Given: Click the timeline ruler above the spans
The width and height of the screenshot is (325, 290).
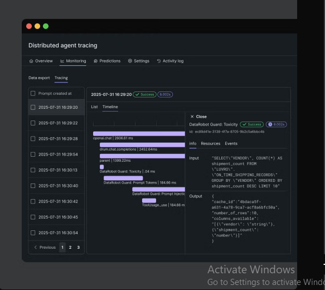Looking at the screenshot, I should (x=139, y=121).
